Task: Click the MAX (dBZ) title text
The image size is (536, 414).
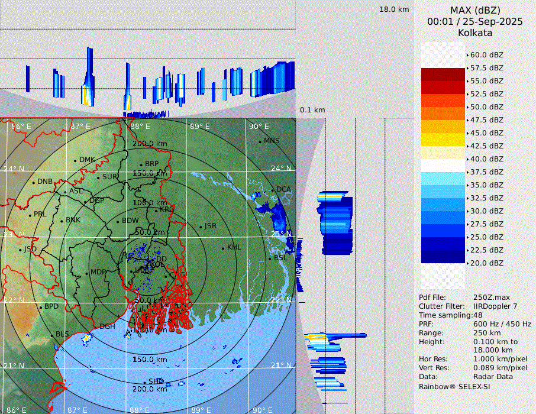Action: (x=475, y=10)
